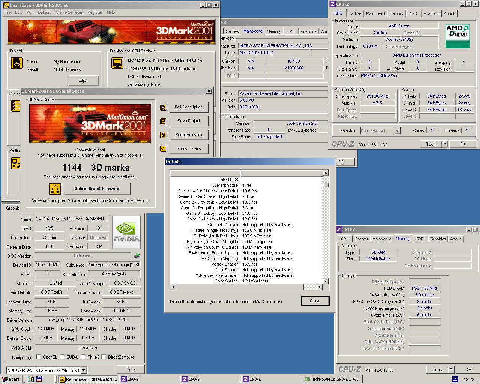Select Mainboard tab in middle CPU-Z window
Viewport: 480px width, 384px height.
click(x=253, y=31)
